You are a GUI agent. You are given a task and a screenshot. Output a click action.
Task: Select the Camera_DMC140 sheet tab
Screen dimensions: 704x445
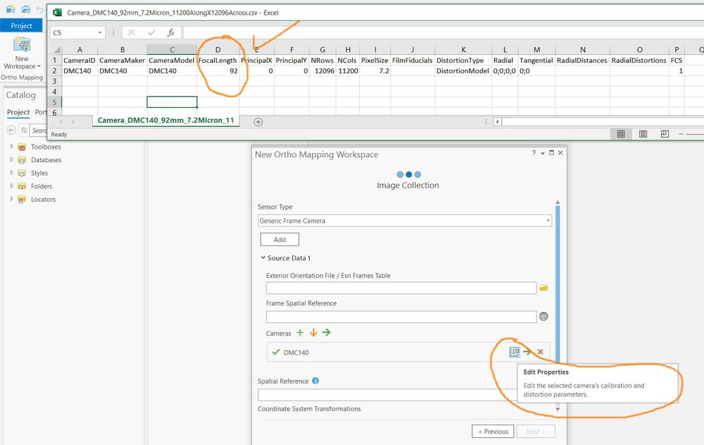pos(166,121)
